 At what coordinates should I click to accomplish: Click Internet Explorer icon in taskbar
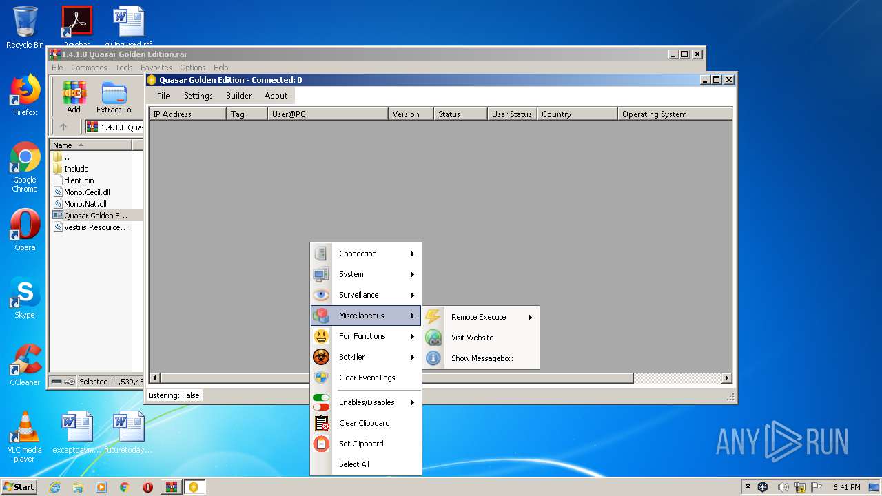[54, 486]
